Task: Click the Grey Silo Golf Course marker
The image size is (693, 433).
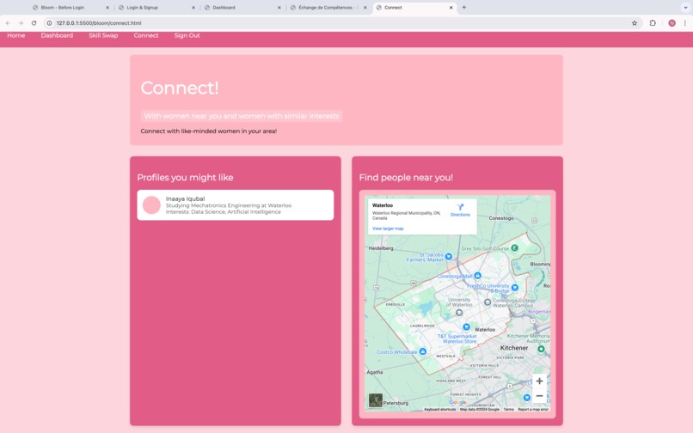Action: (514, 248)
